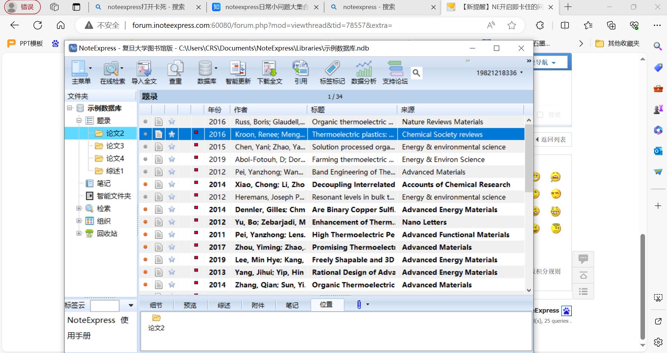Toggle the star on the Russ, Boris row

(x=172, y=122)
